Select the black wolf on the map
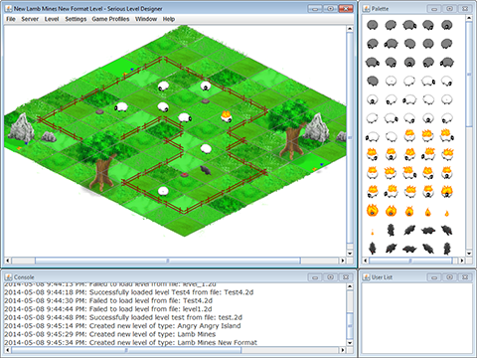This screenshot has width=477, height=358. click(206, 170)
